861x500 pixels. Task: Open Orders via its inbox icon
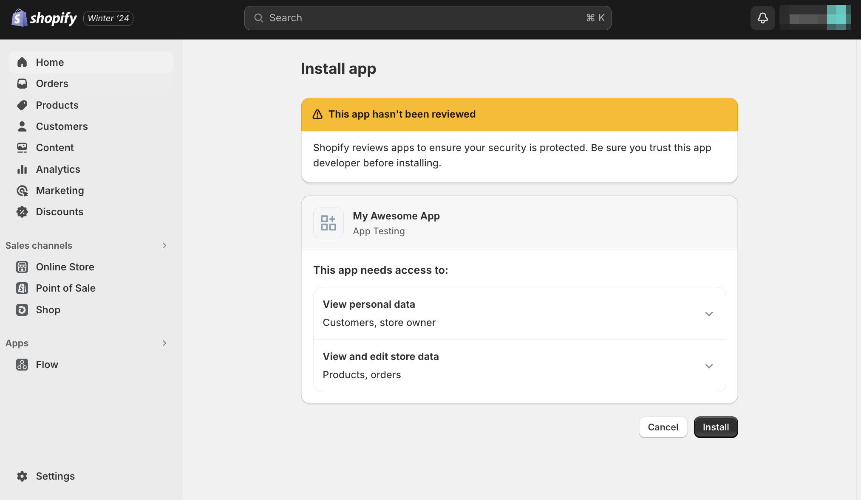[x=22, y=84]
